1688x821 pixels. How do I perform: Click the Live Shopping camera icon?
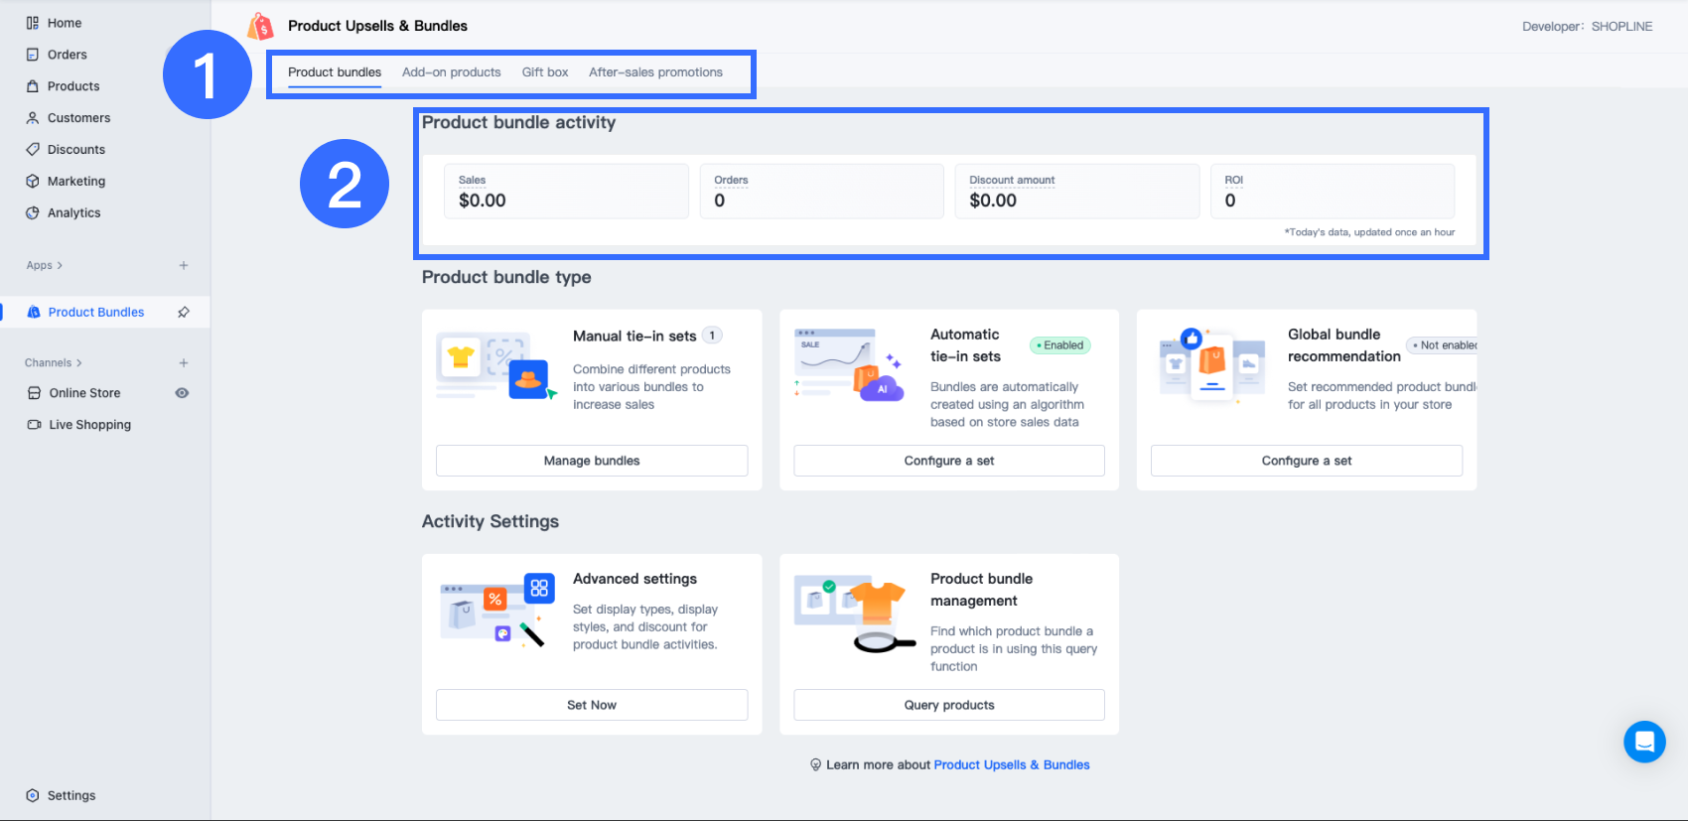tap(34, 425)
